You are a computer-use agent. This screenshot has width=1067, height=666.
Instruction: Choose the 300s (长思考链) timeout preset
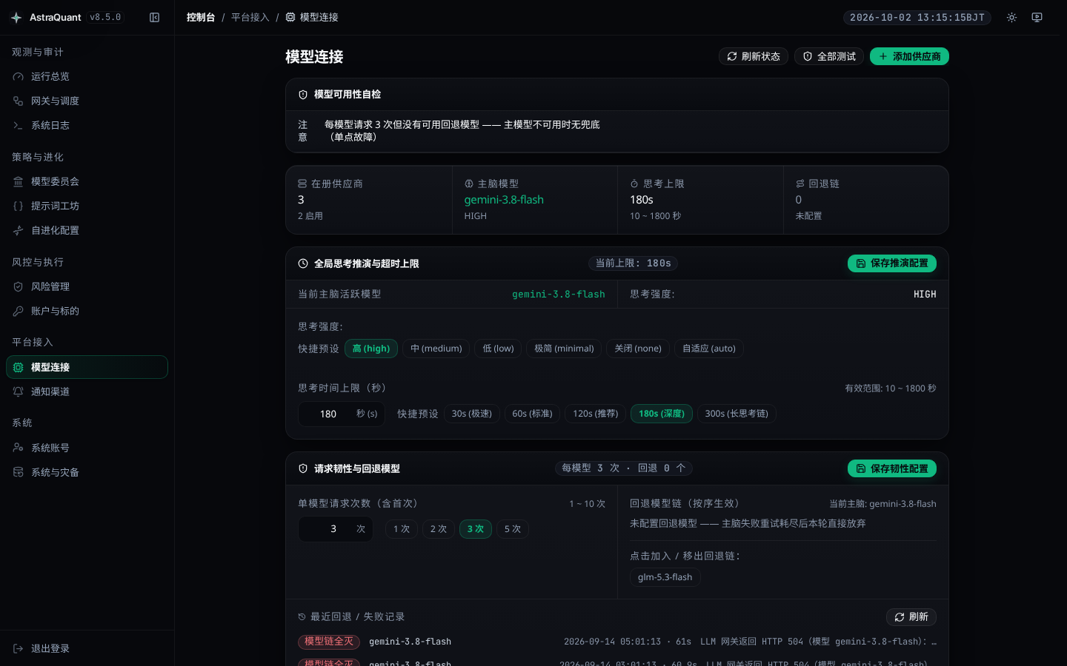pyautogui.click(x=737, y=414)
